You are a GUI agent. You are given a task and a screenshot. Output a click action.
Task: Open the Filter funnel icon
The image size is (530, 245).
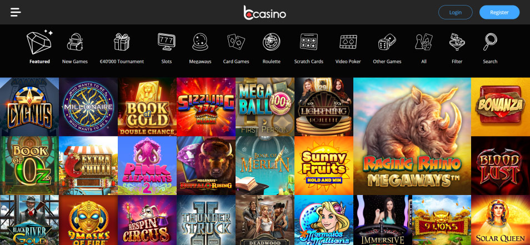(457, 42)
